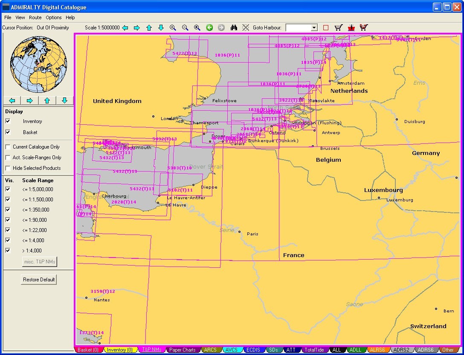Click chart label 1373(T)14 on the map
The image size is (464, 355).
coord(91,332)
